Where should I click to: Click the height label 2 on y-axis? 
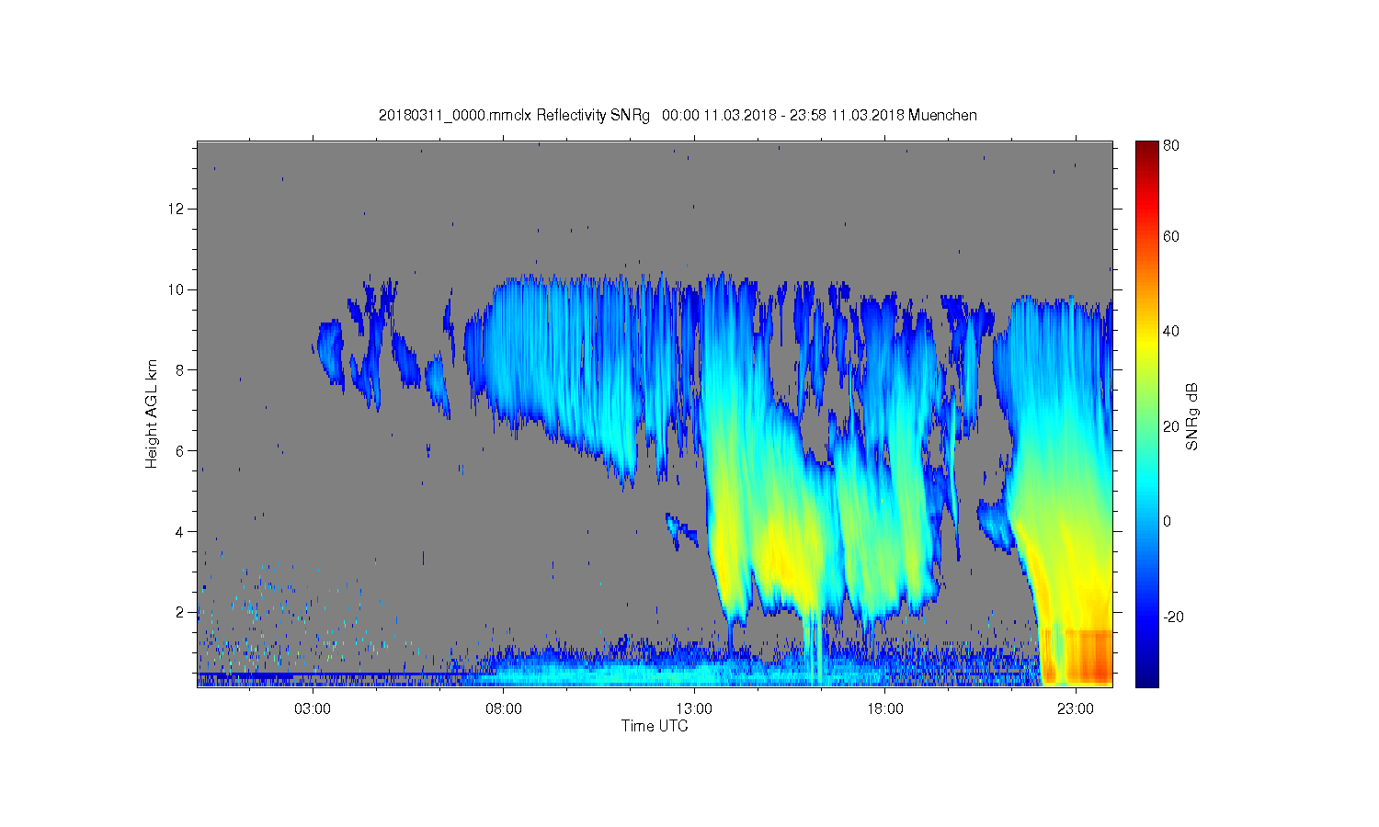[x=180, y=612]
